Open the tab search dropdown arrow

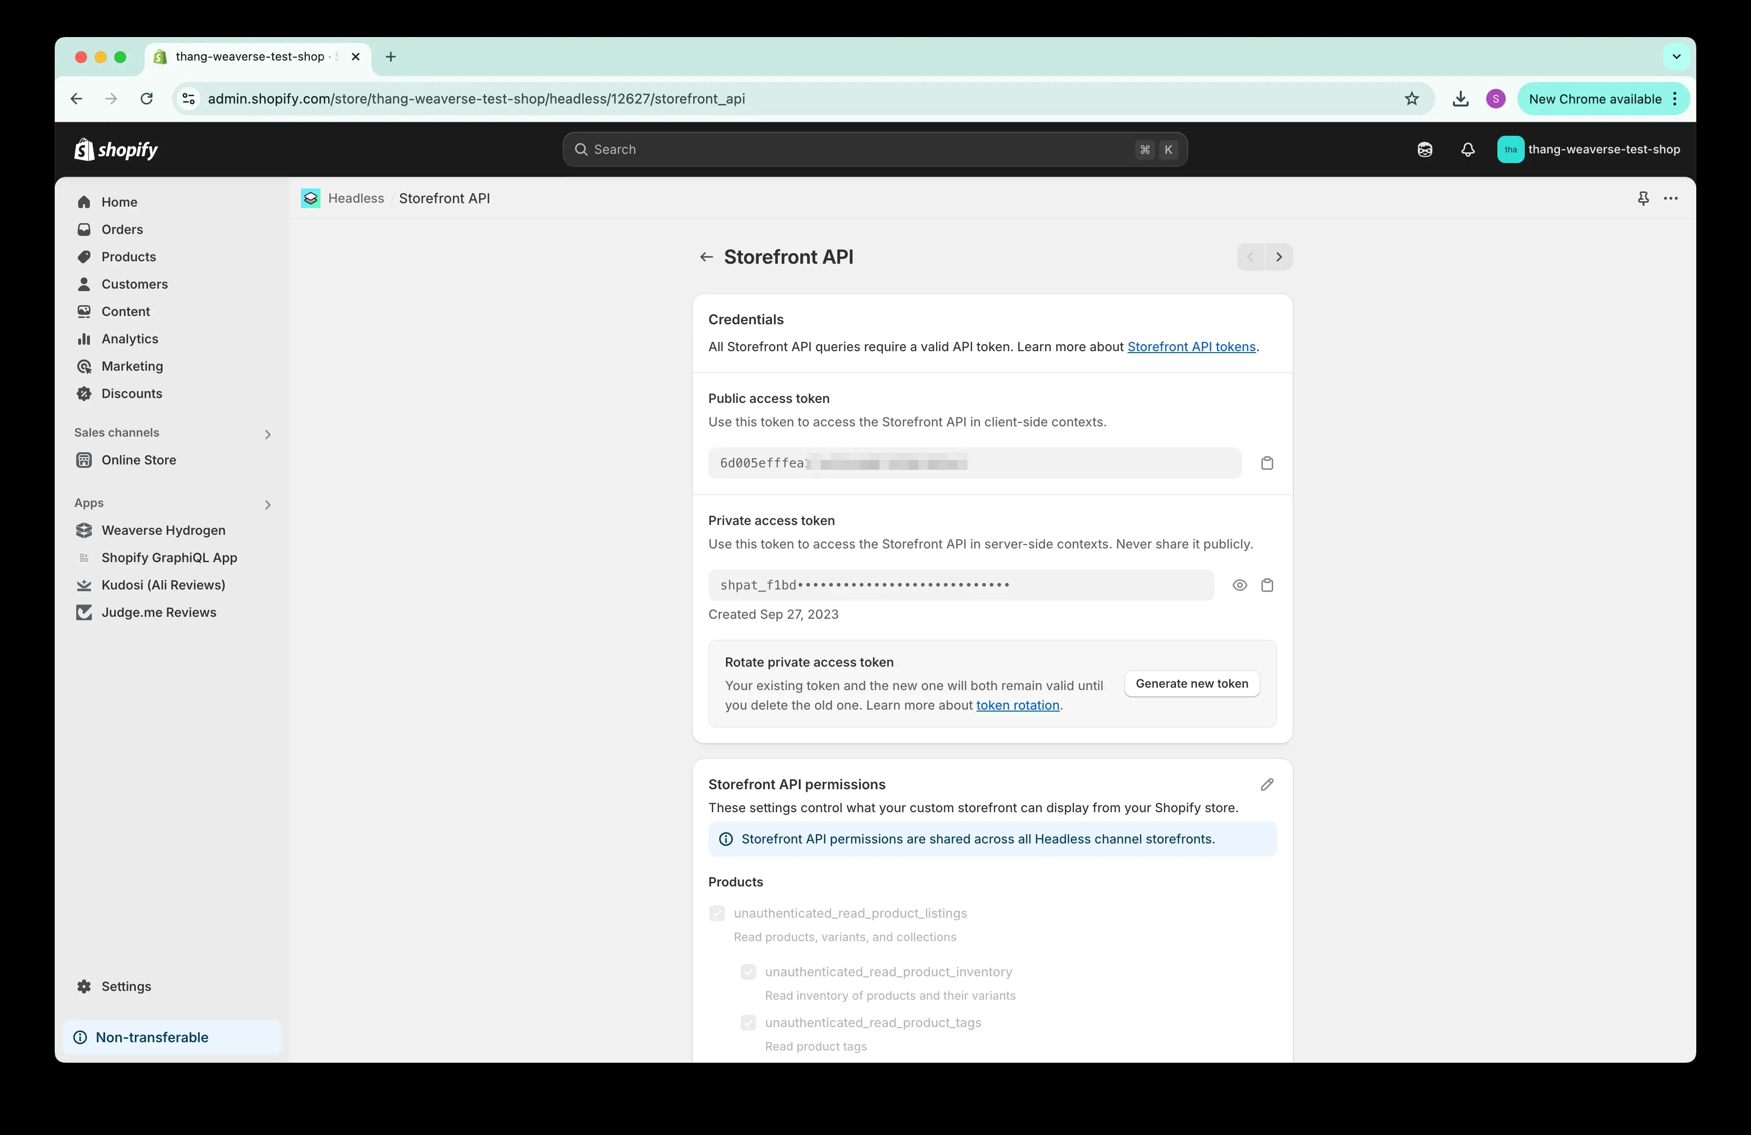tap(1676, 57)
